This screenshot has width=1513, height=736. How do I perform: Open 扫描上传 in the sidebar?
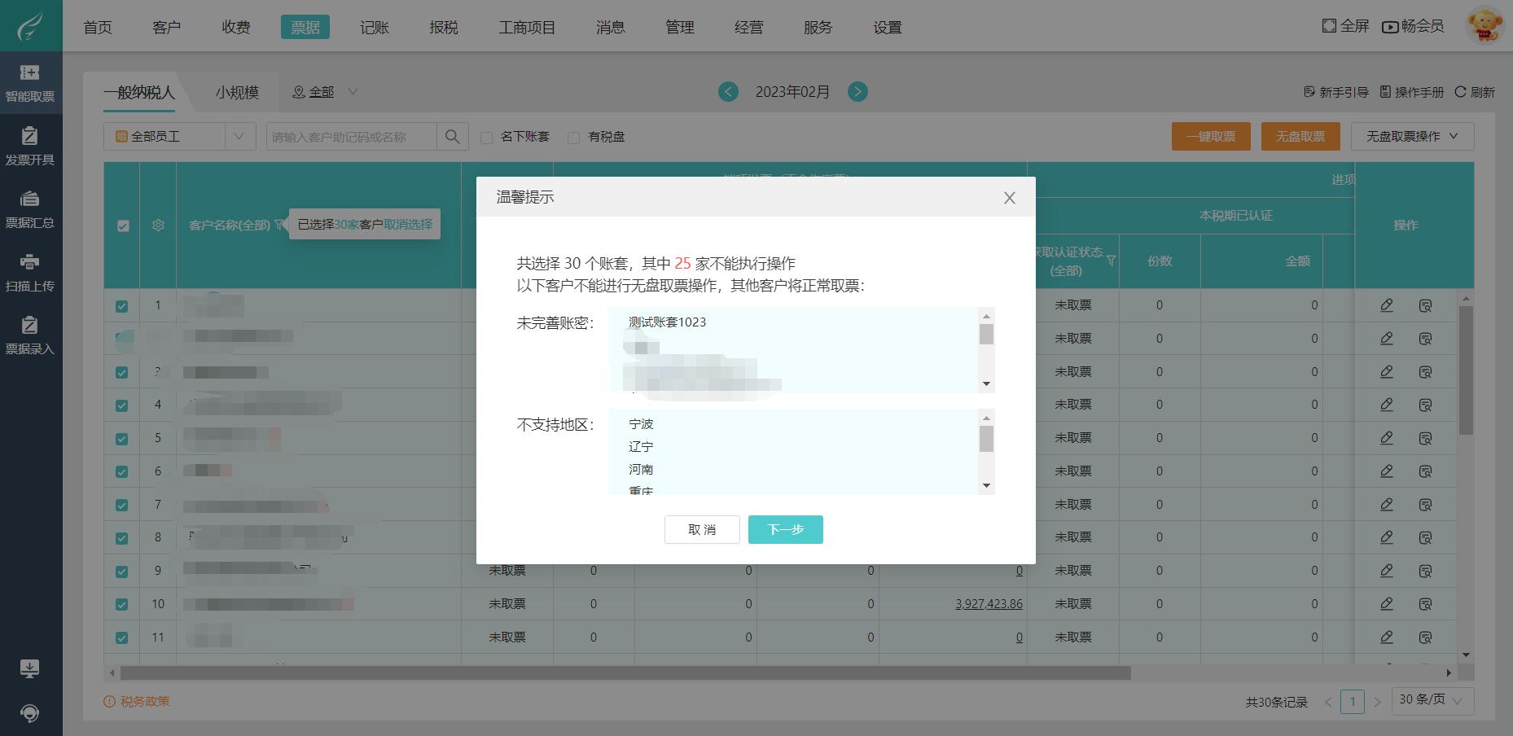pyautogui.click(x=30, y=273)
